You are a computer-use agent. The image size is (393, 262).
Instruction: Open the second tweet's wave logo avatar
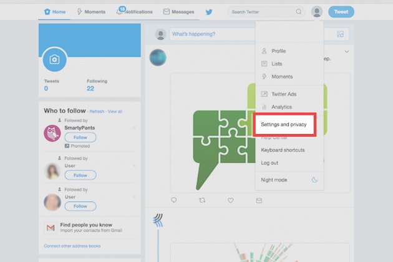pos(158,220)
